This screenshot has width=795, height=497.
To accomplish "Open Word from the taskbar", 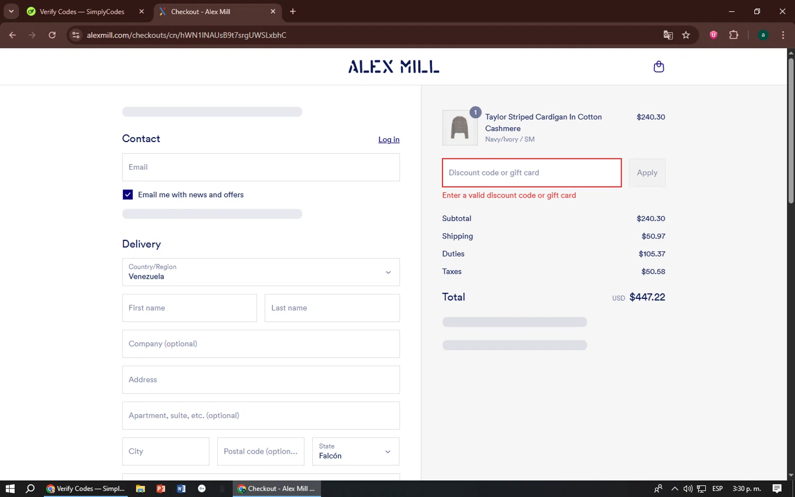I will click(x=181, y=489).
